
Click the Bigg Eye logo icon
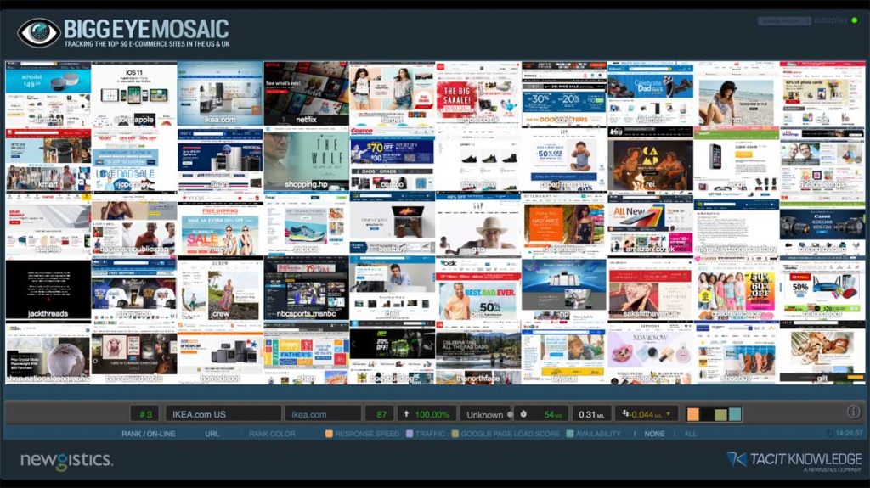[39, 32]
